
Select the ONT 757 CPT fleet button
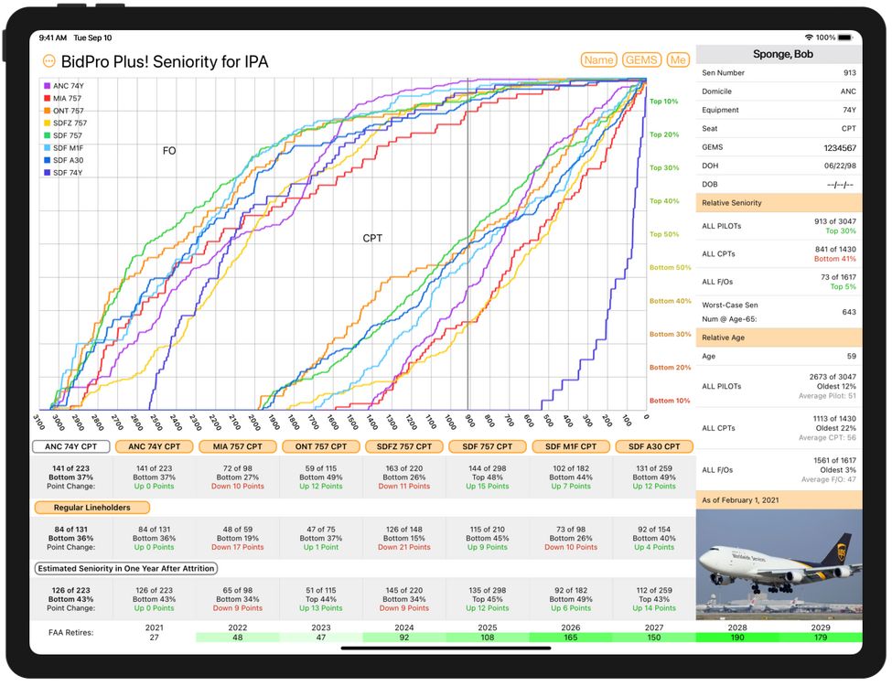click(x=319, y=446)
